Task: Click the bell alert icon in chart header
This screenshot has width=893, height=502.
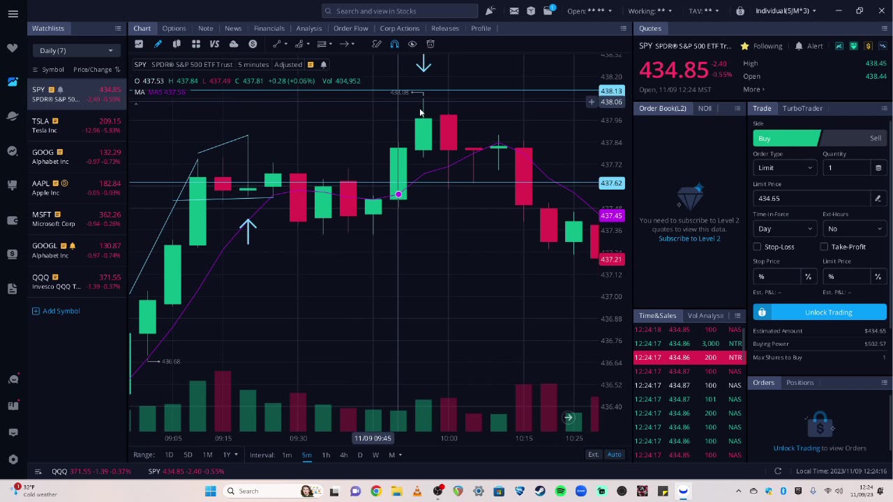Action: click(323, 64)
